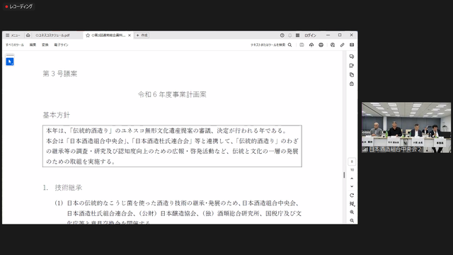
Task: Open the apps grid icon
Action: point(297,35)
